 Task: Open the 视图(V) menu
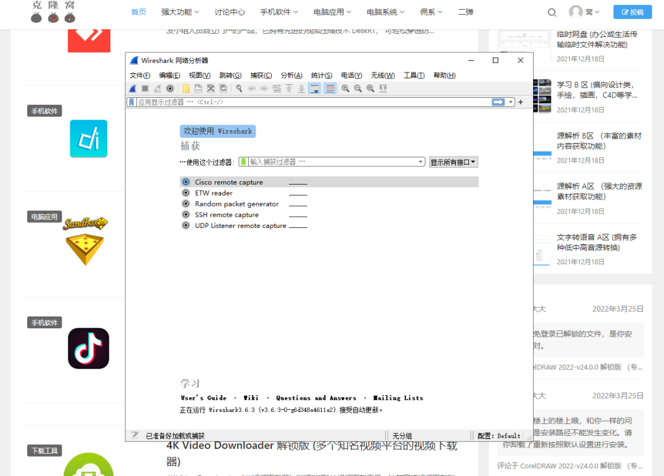pos(200,75)
